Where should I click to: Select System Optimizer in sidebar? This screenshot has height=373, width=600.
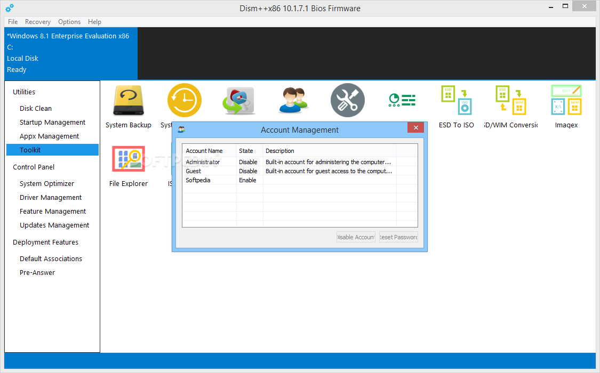tap(47, 184)
